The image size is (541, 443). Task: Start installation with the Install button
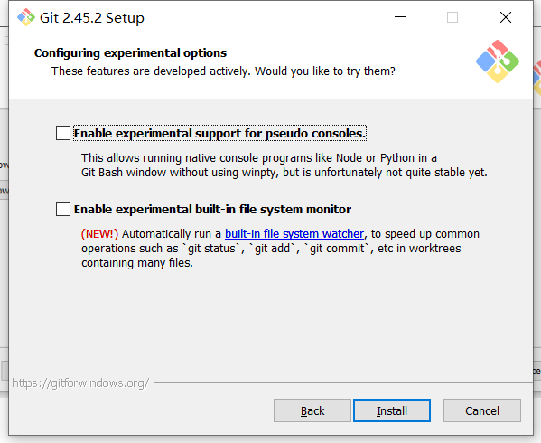[392, 410]
